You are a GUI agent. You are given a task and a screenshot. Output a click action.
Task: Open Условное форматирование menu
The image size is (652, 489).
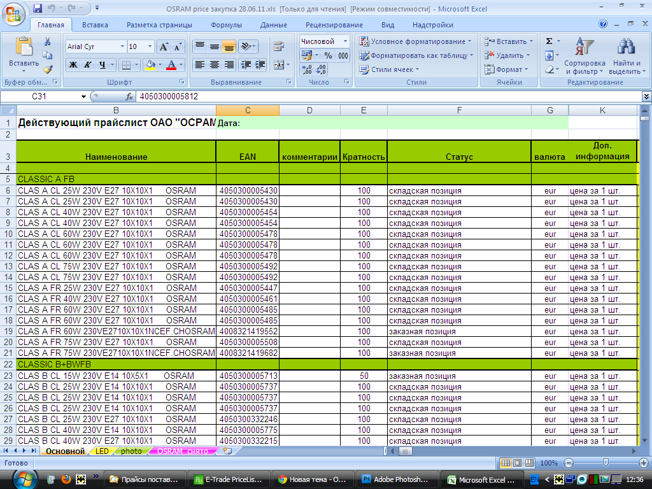[415, 41]
